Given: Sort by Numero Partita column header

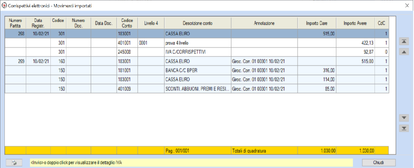Looking at the screenshot, I should tap(15, 23).
